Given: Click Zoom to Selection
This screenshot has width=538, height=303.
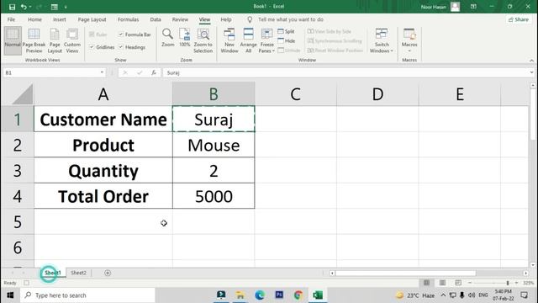Looking at the screenshot, I should pyautogui.click(x=203, y=40).
